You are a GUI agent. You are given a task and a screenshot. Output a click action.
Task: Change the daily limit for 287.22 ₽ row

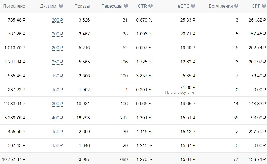coord(57,90)
